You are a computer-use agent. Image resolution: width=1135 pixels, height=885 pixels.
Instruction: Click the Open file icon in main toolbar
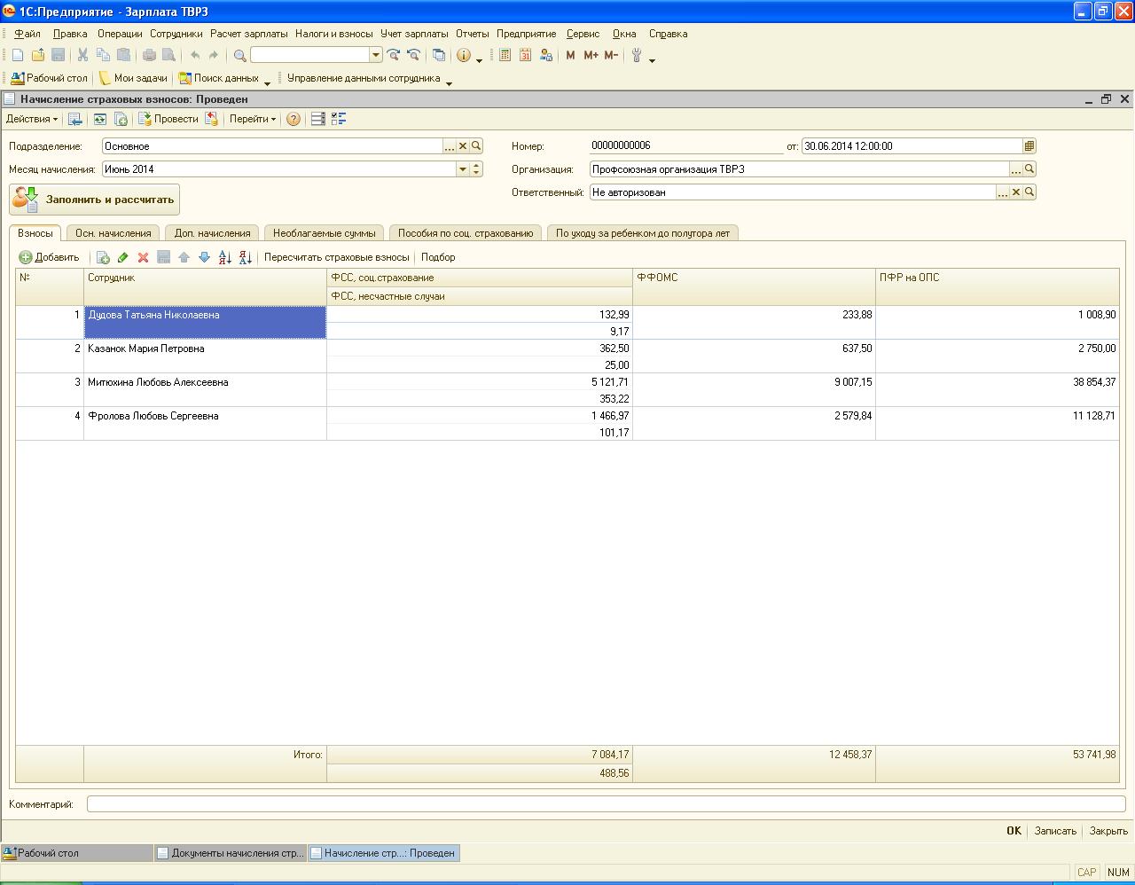pos(38,55)
